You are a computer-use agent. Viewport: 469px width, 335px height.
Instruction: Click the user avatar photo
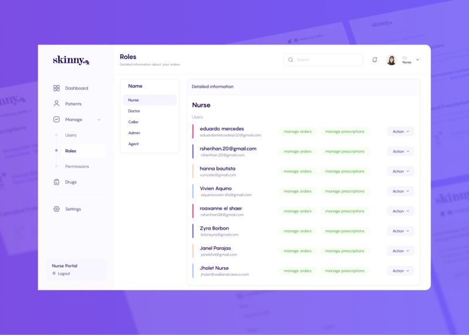click(391, 60)
